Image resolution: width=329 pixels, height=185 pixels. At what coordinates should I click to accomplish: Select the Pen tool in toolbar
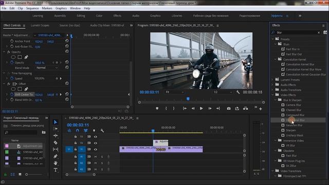tap(56, 156)
